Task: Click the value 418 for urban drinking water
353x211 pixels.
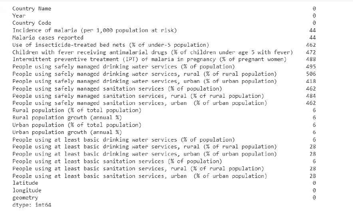Action: 311,81
